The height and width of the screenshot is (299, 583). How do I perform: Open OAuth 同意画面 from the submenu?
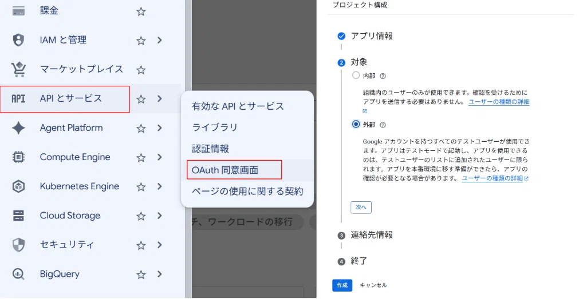pos(225,170)
